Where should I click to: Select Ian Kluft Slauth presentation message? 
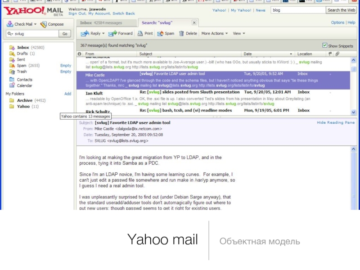(213, 98)
